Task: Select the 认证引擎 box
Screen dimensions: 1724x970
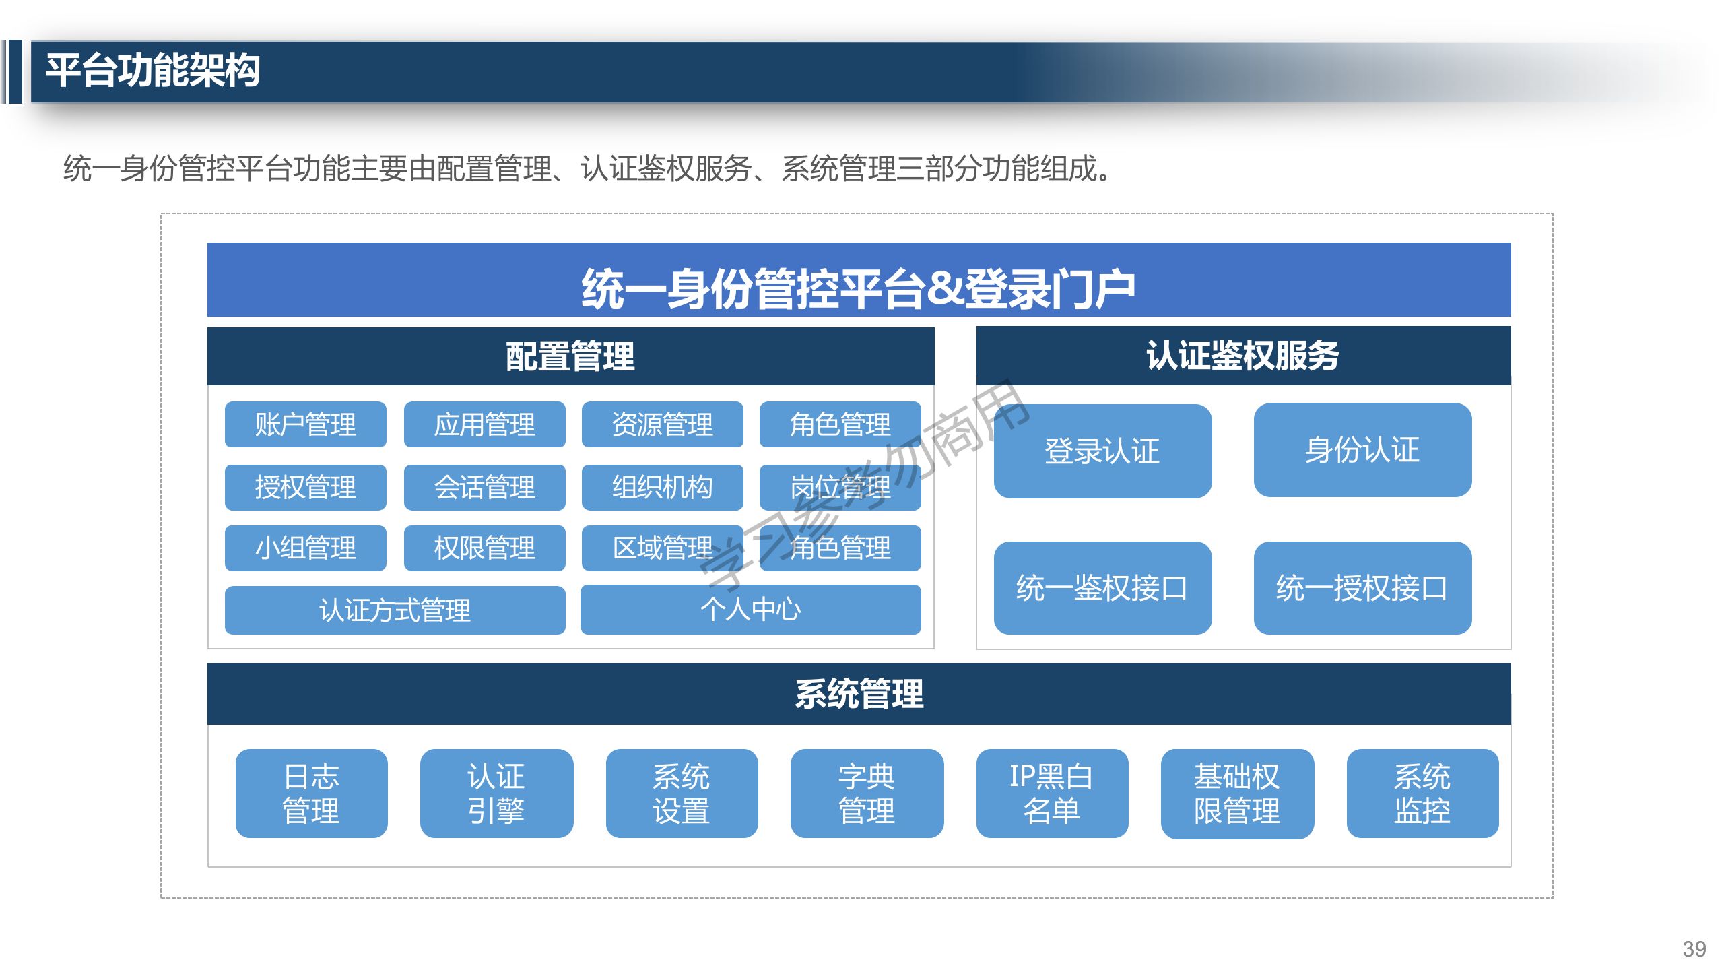Action: 496,794
